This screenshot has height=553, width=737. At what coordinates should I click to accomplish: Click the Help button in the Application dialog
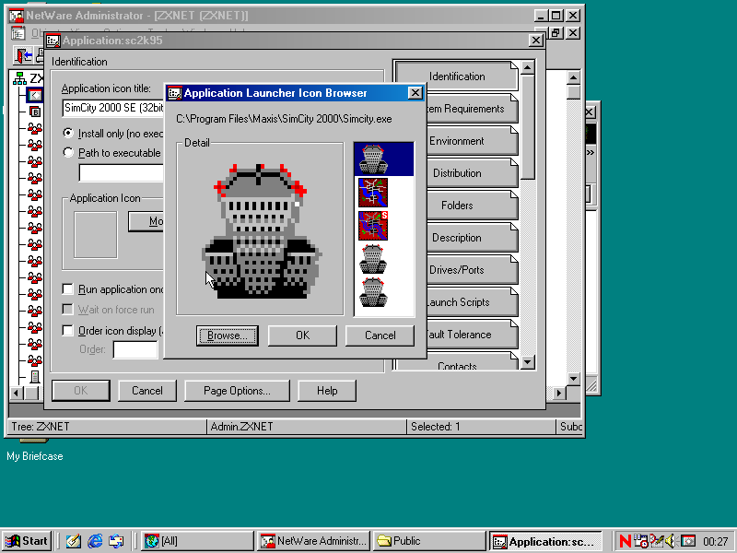327,391
